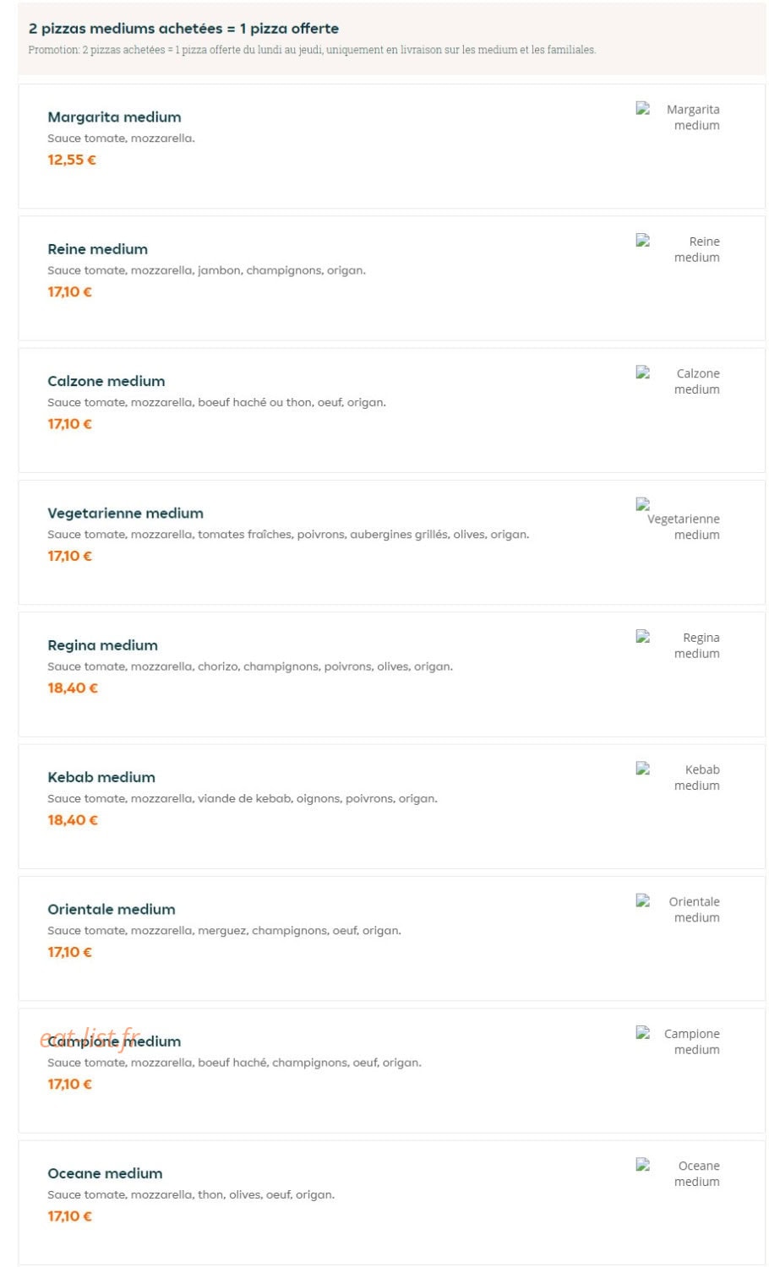Screen dimensions: 769x1267
Task: Open the Vegetarienne medium item heading
Action: coord(125,514)
